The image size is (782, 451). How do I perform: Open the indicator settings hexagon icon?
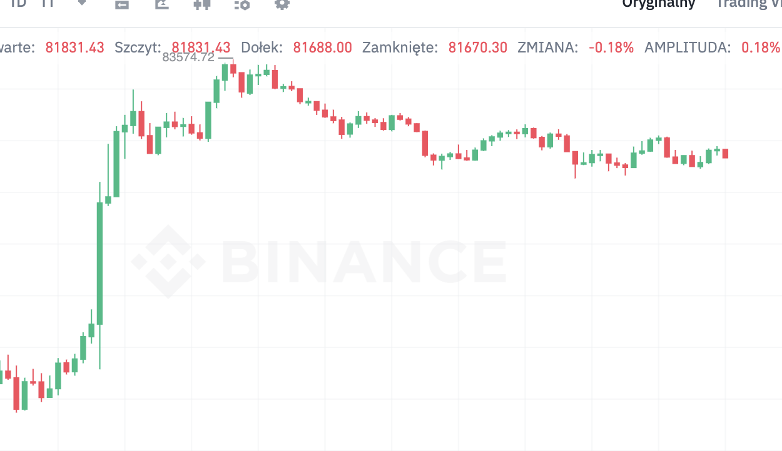(x=242, y=4)
